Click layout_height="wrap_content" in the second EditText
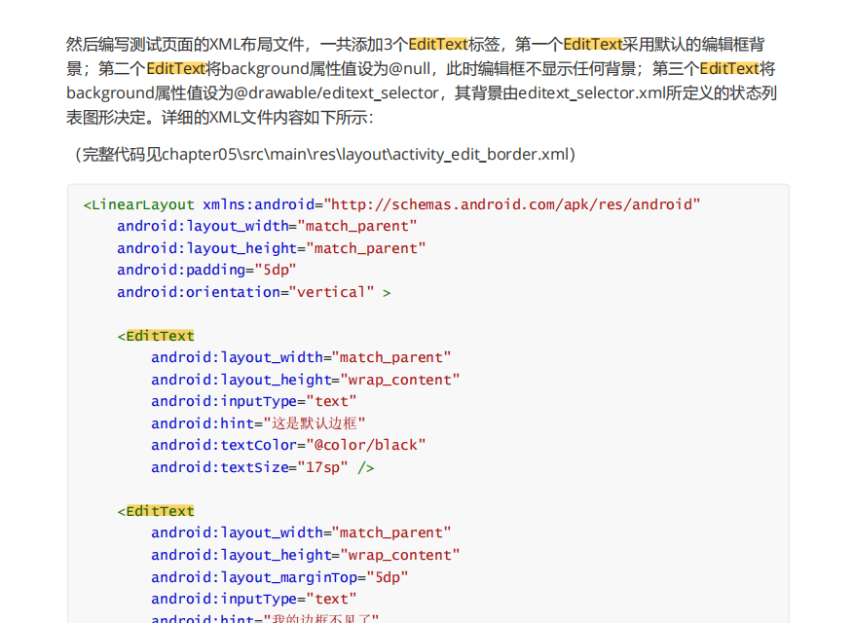 click(x=340, y=555)
